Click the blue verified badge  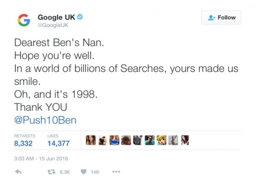pyautogui.click(x=80, y=17)
